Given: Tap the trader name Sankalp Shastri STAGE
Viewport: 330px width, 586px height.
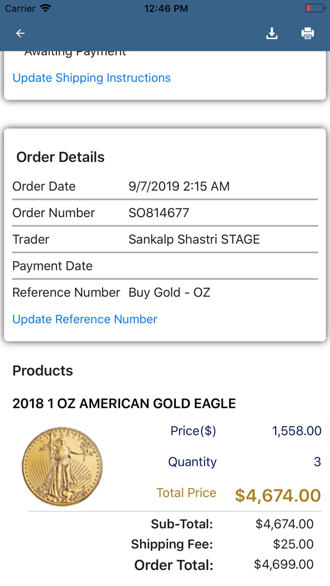Looking at the screenshot, I should coord(194,239).
